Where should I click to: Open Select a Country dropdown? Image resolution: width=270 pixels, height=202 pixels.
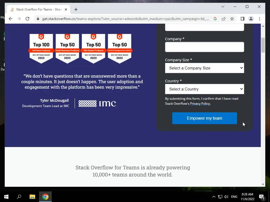pyautogui.click(x=204, y=89)
